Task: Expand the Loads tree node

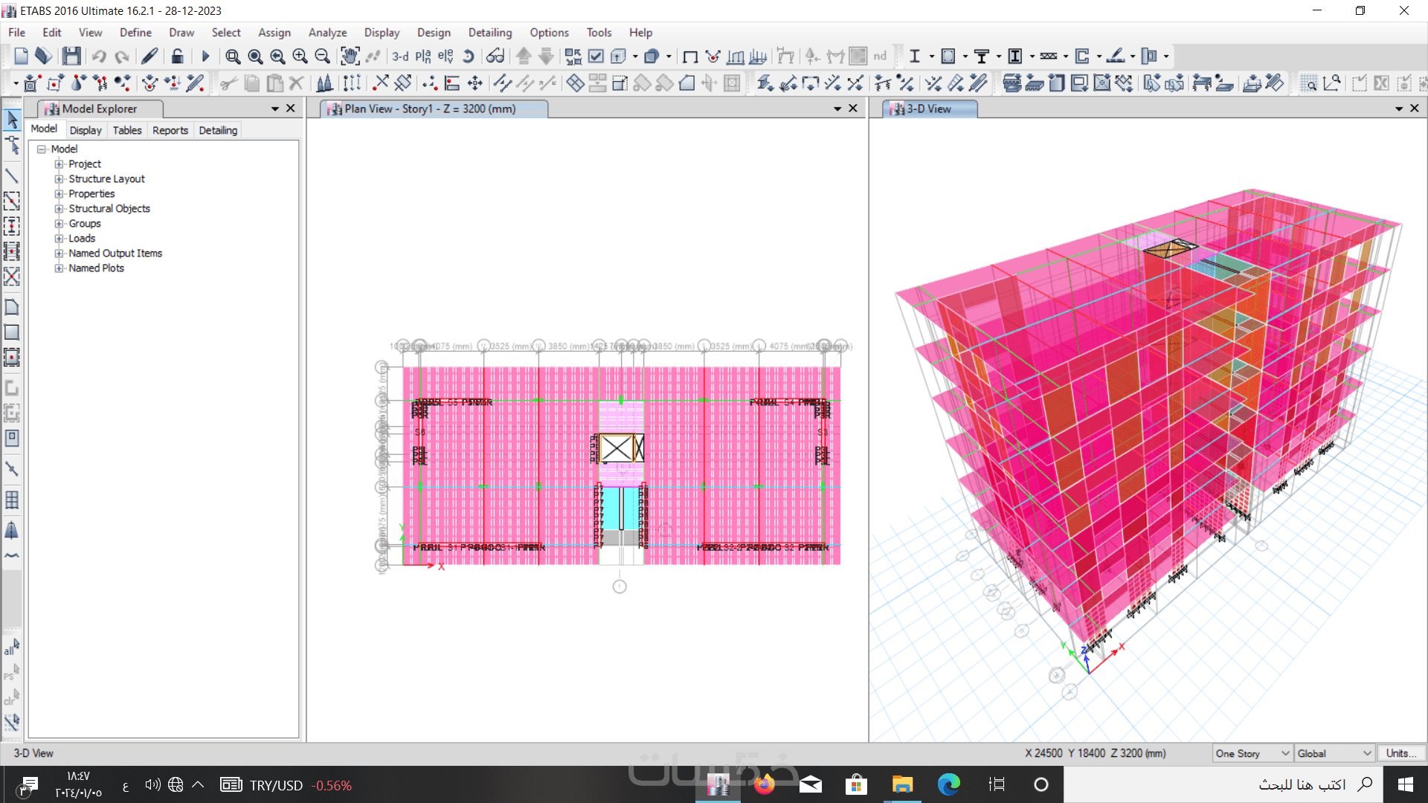Action: (x=59, y=238)
